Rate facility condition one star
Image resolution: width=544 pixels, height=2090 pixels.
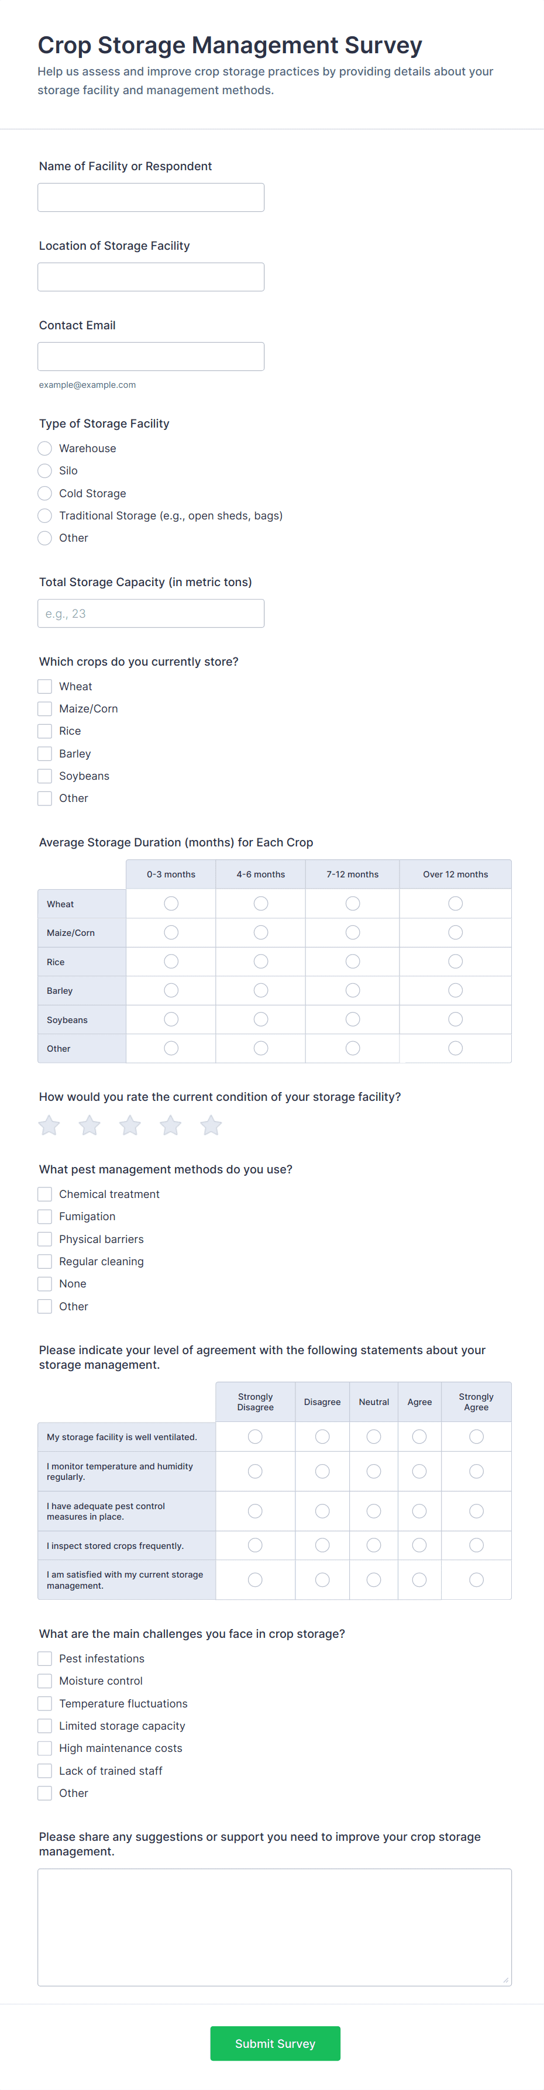tap(50, 1125)
